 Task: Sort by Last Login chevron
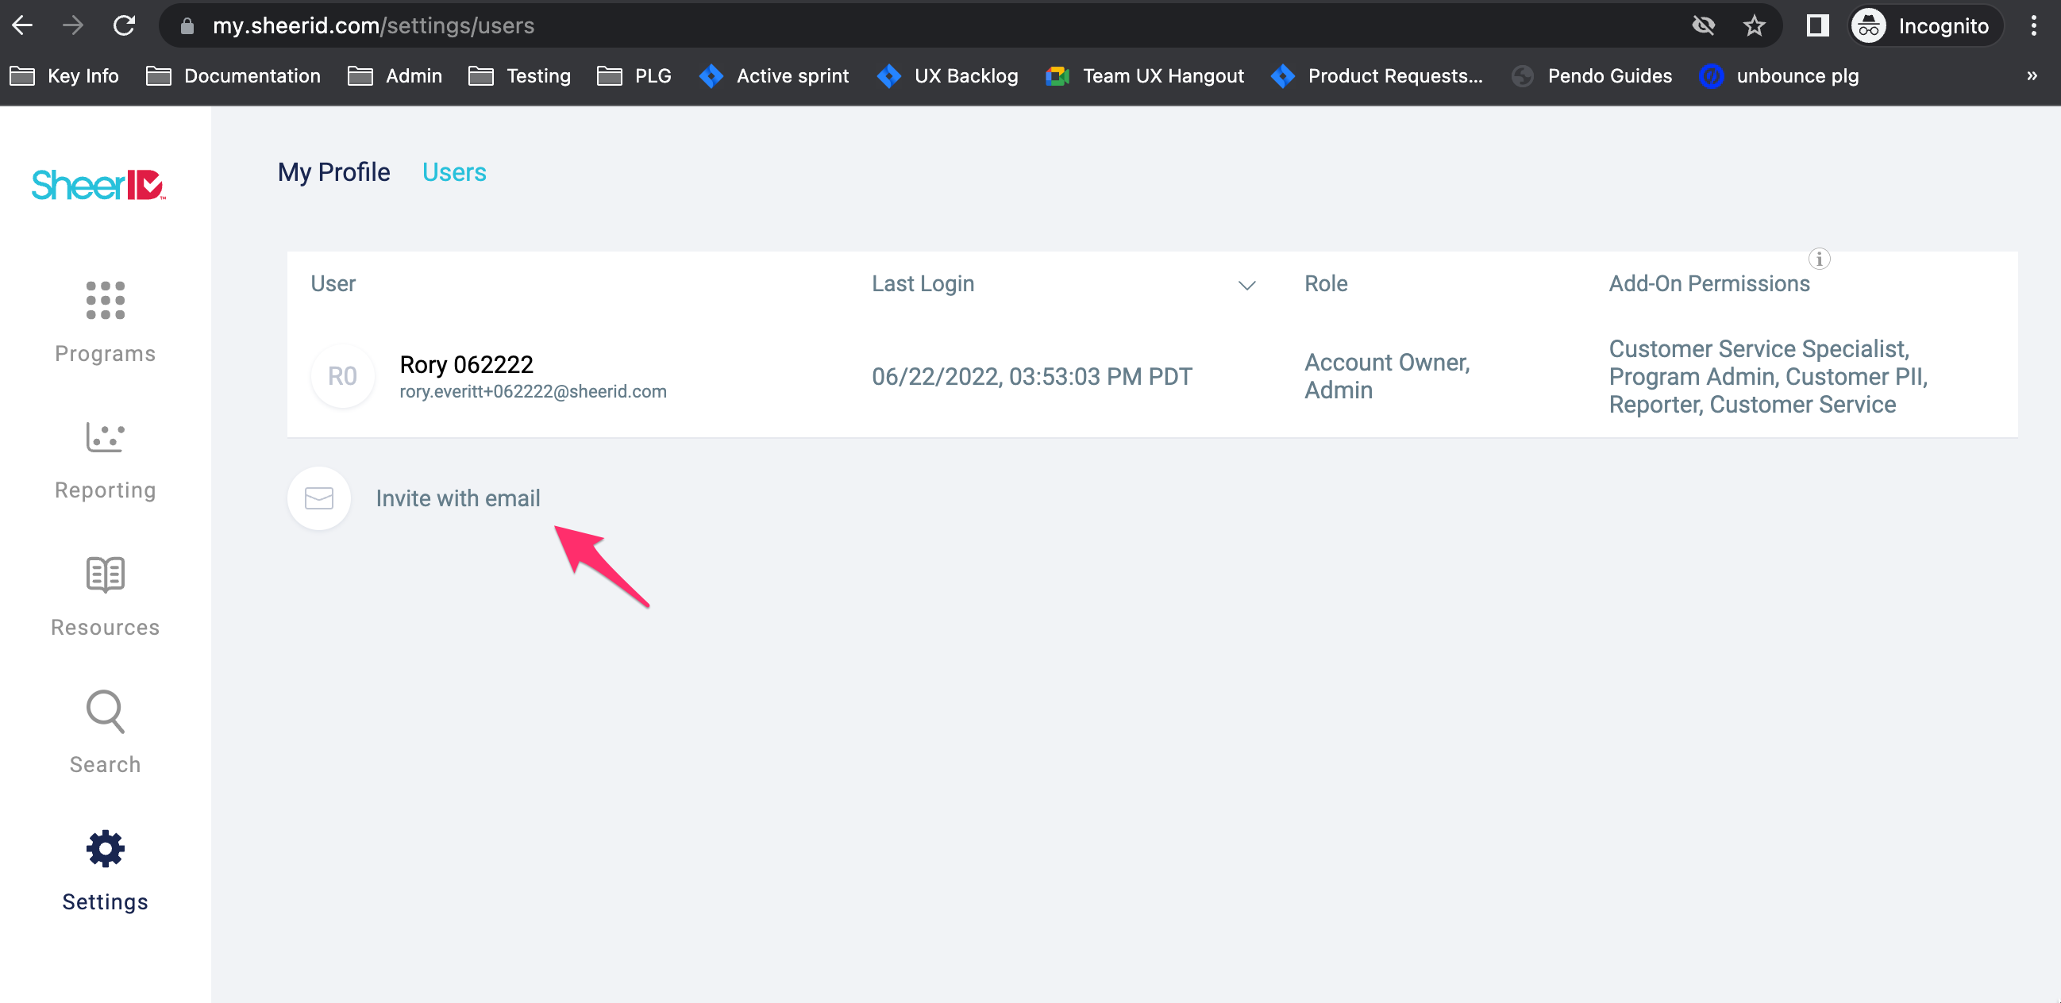(1246, 285)
